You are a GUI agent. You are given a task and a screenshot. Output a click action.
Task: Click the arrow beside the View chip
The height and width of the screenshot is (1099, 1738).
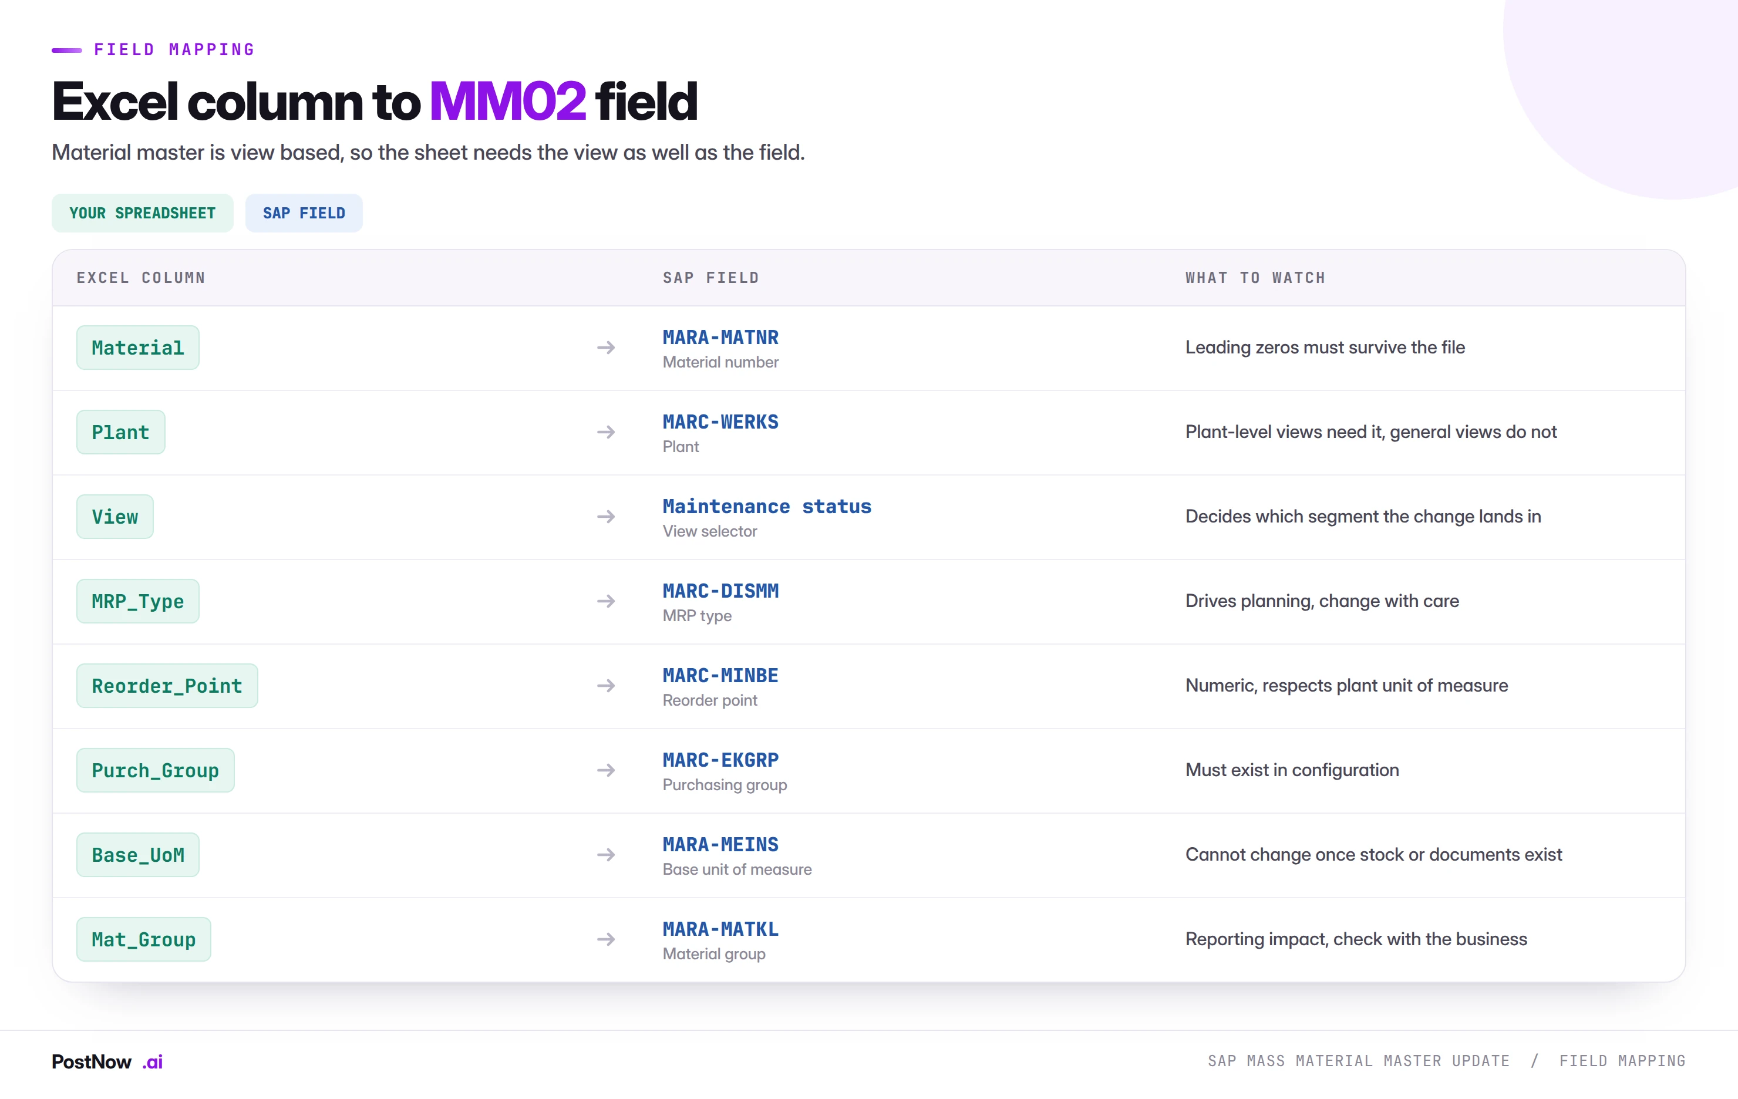tap(605, 517)
